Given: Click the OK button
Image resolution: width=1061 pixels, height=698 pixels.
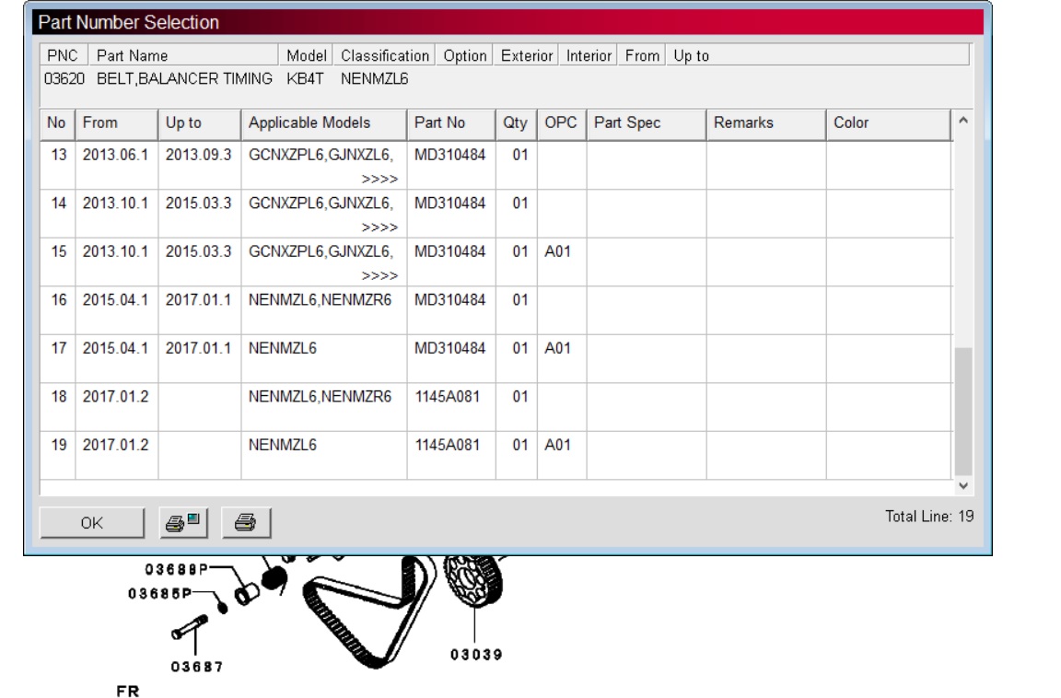Looking at the screenshot, I should (x=92, y=523).
